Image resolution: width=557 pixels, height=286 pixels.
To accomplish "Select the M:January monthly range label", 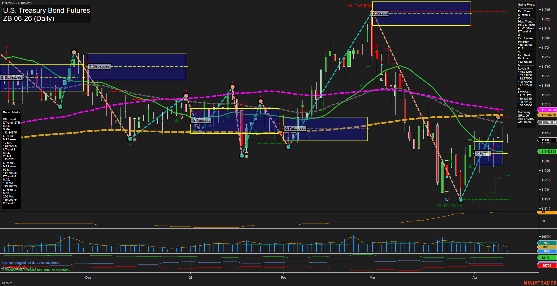I will 201,121.
